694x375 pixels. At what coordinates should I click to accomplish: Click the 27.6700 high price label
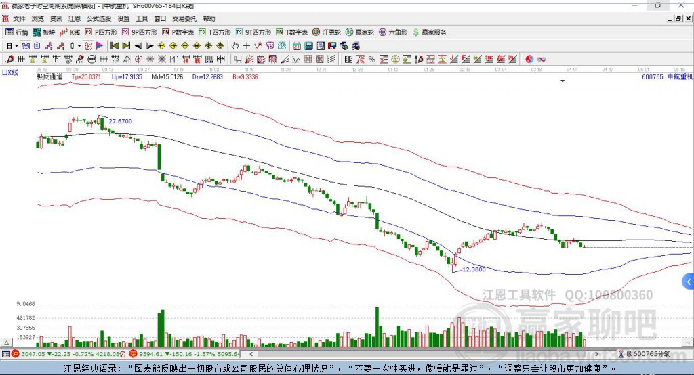click(x=121, y=121)
